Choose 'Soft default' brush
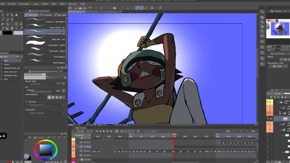The image size is (290, 163). [x=45, y=56]
